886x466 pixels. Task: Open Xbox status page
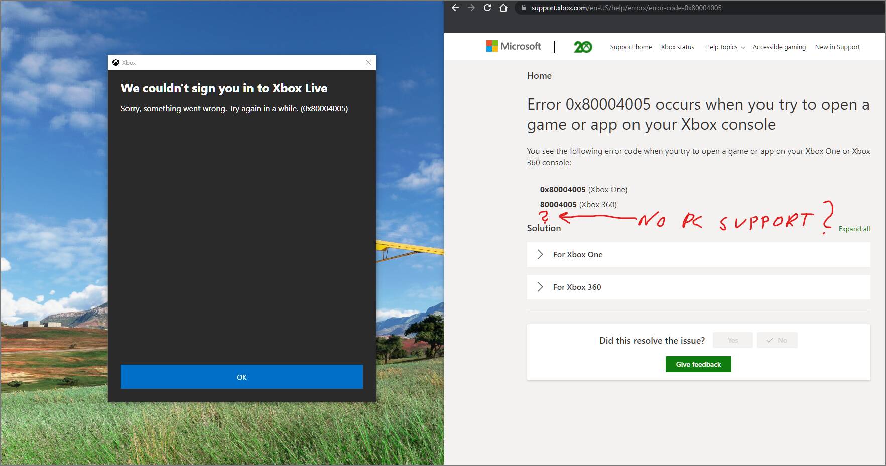(x=677, y=47)
